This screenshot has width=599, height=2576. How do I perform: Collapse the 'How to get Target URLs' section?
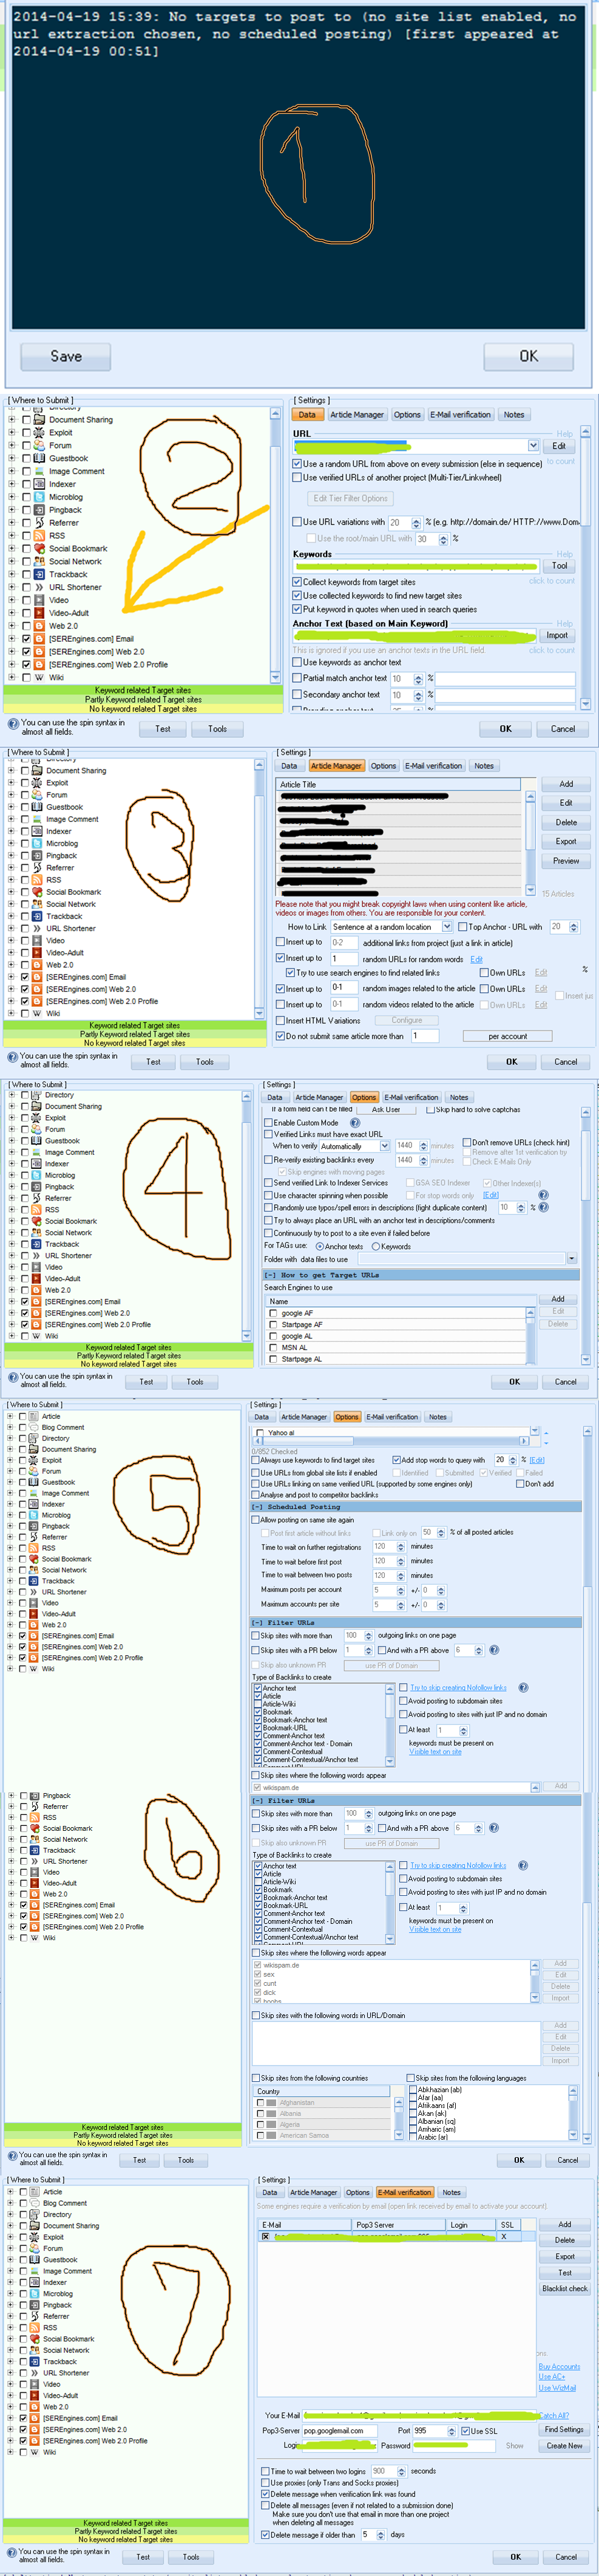(271, 1275)
